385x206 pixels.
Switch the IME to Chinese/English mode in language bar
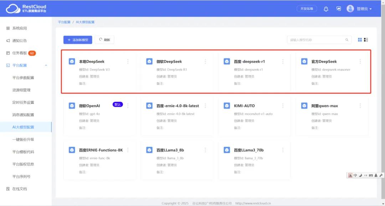(355, 175)
